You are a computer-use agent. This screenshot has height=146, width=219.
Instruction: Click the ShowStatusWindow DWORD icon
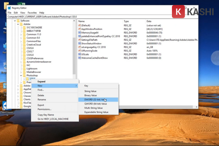pos(80,43)
